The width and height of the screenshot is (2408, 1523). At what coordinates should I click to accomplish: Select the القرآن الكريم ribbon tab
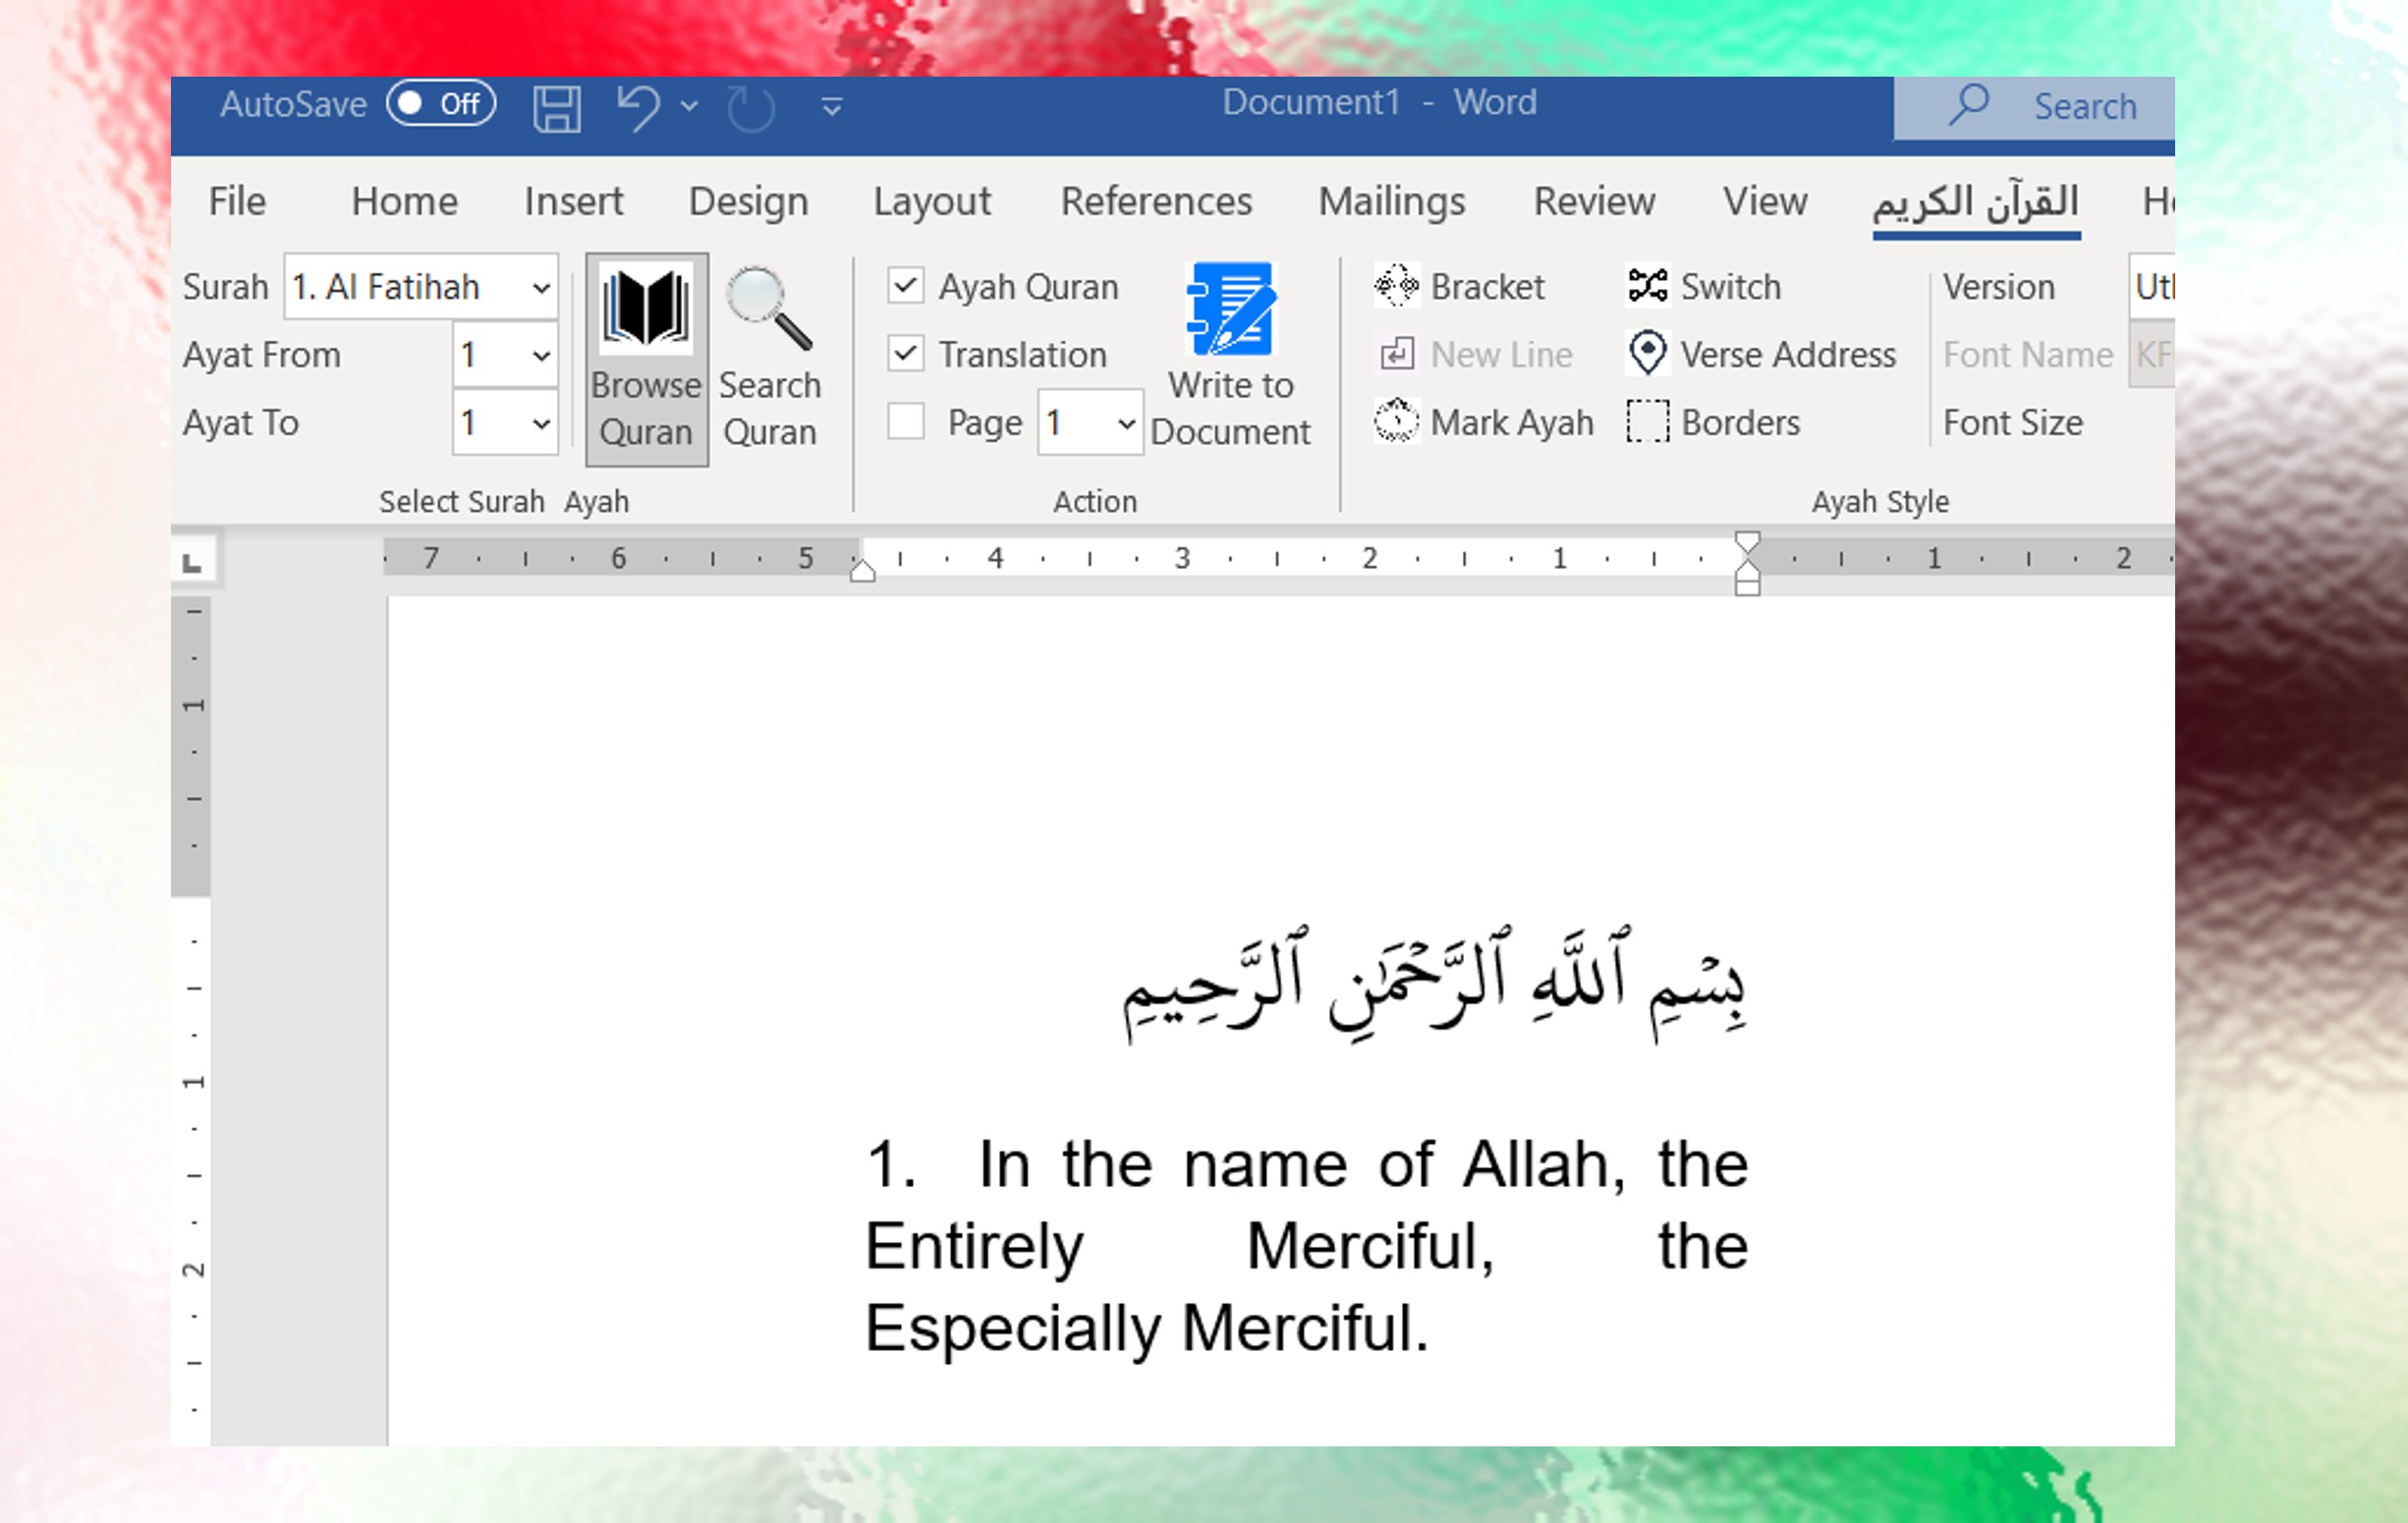point(1976,204)
